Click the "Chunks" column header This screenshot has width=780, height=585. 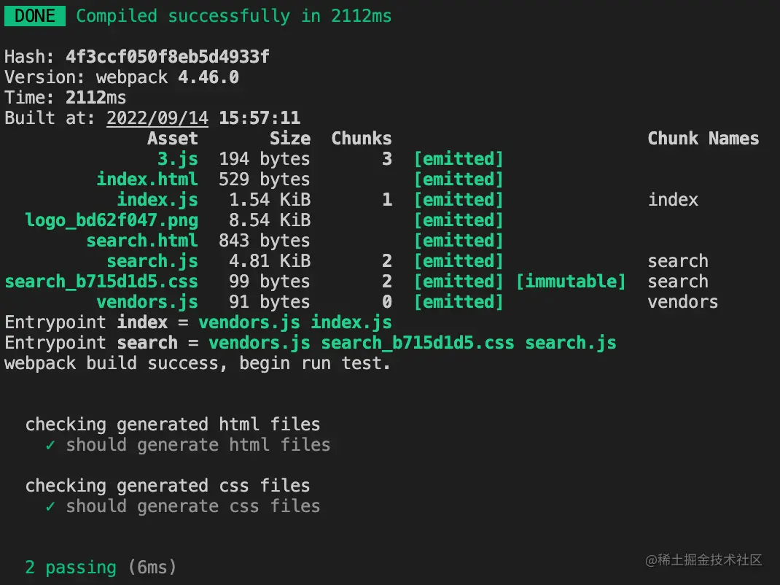pyautogui.click(x=362, y=139)
